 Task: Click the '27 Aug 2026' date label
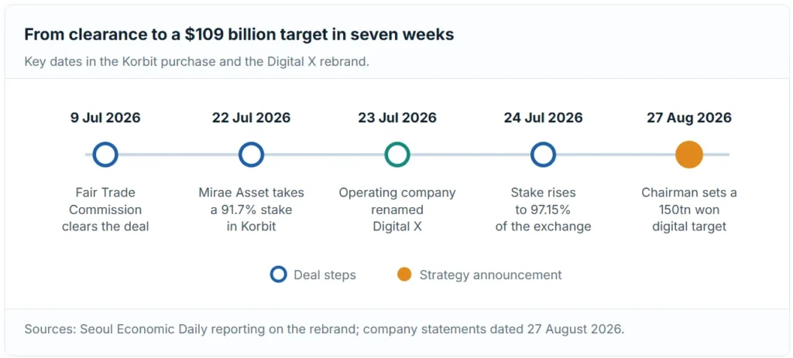(689, 118)
